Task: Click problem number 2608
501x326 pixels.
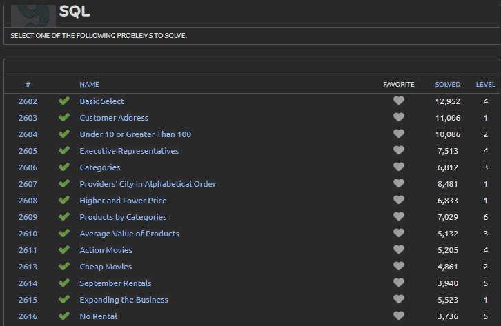Action: point(28,201)
